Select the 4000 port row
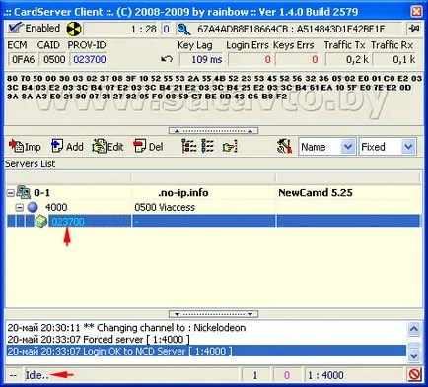 [x=214, y=207]
